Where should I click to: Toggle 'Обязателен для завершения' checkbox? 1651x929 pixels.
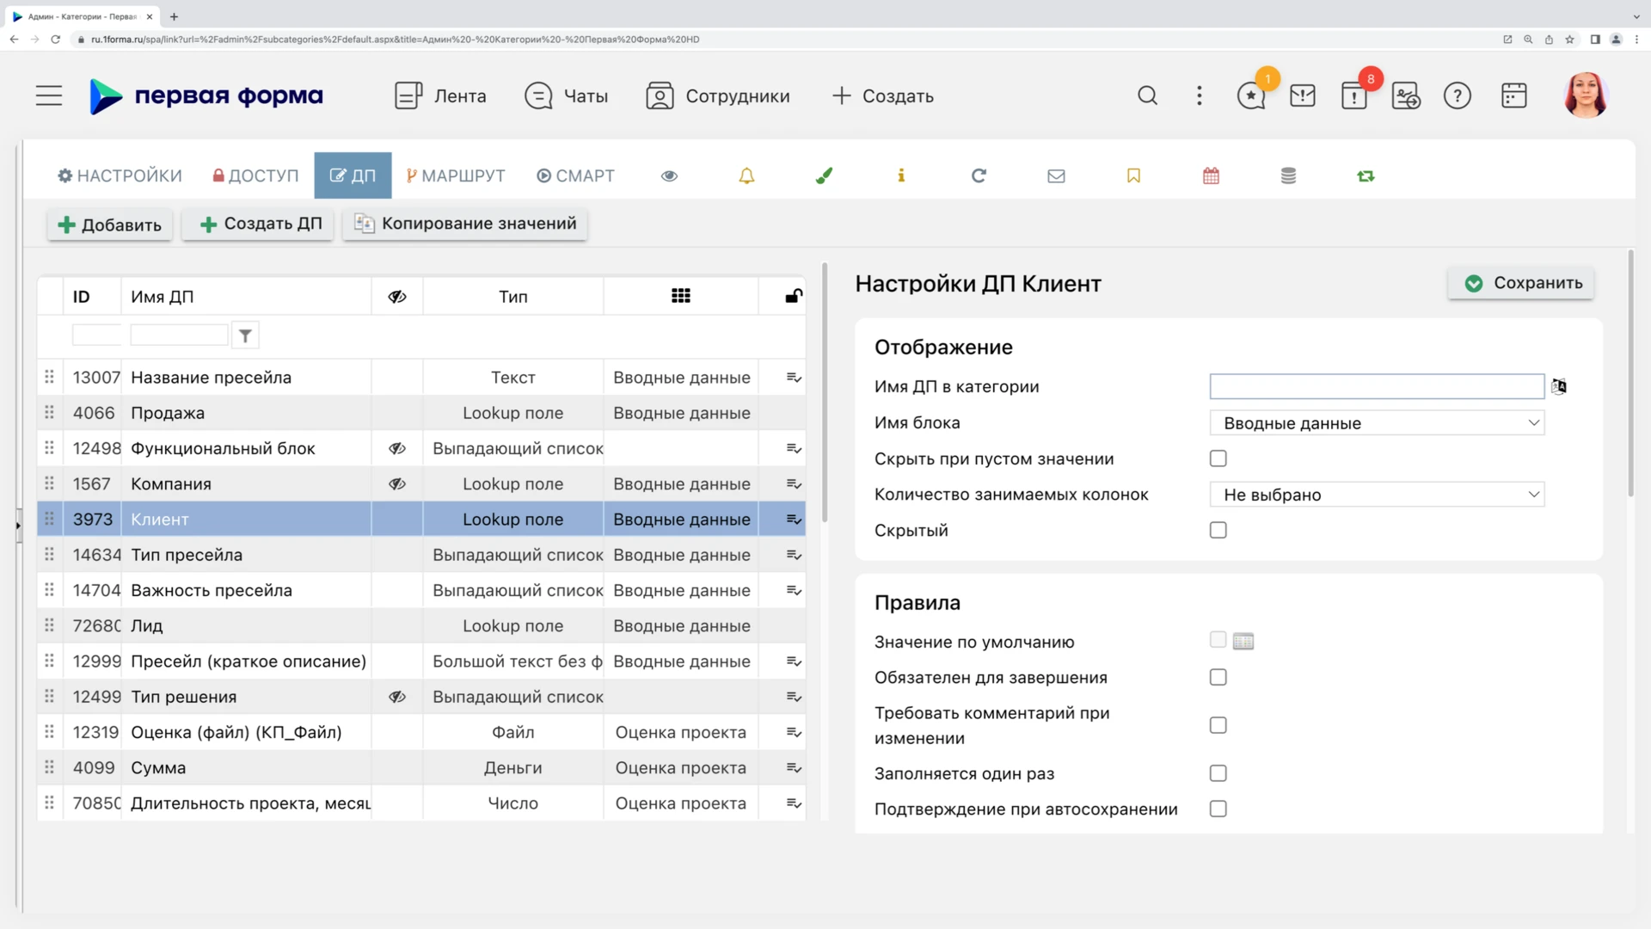(x=1218, y=677)
